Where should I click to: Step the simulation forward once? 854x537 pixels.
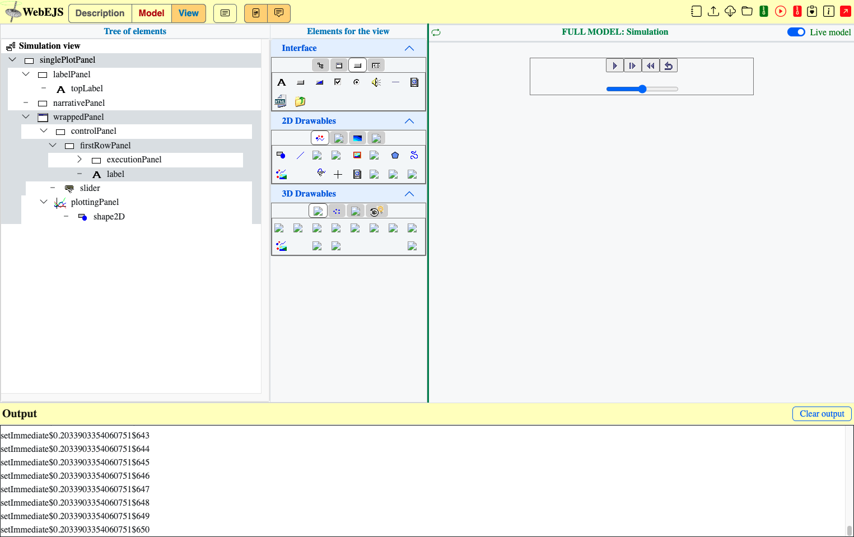coord(633,66)
